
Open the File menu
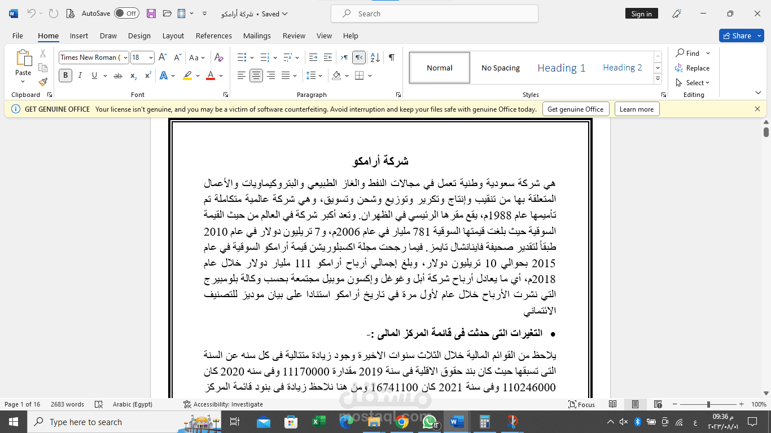coord(17,36)
